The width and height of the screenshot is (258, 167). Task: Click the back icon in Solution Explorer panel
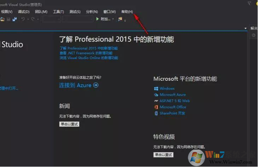[x=253, y=35]
